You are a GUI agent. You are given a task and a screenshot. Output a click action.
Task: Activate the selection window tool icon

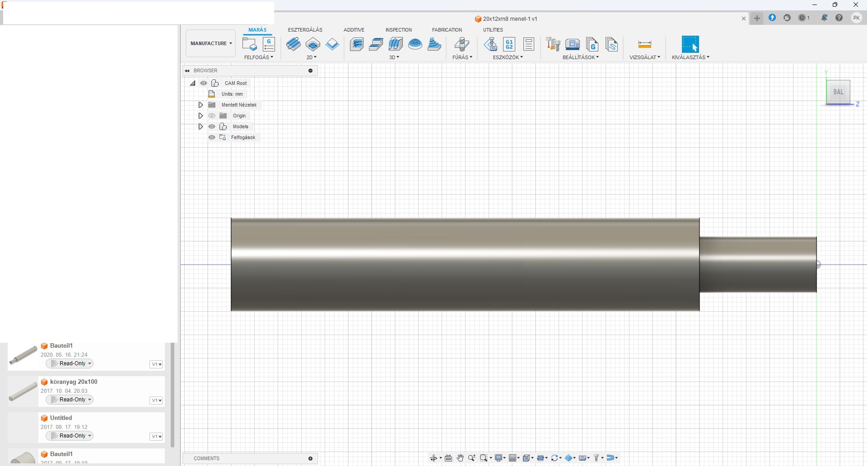coord(690,44)
